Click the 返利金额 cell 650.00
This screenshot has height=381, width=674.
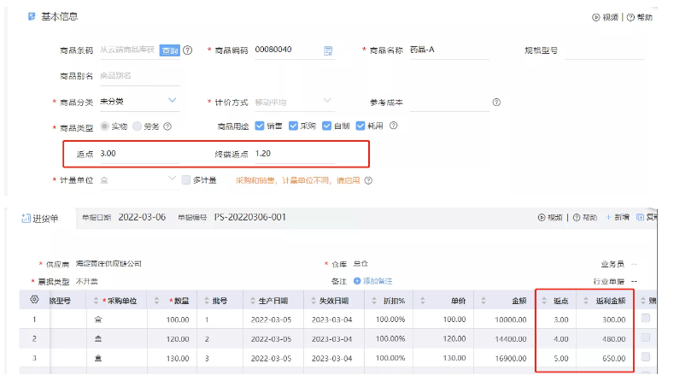614,359
